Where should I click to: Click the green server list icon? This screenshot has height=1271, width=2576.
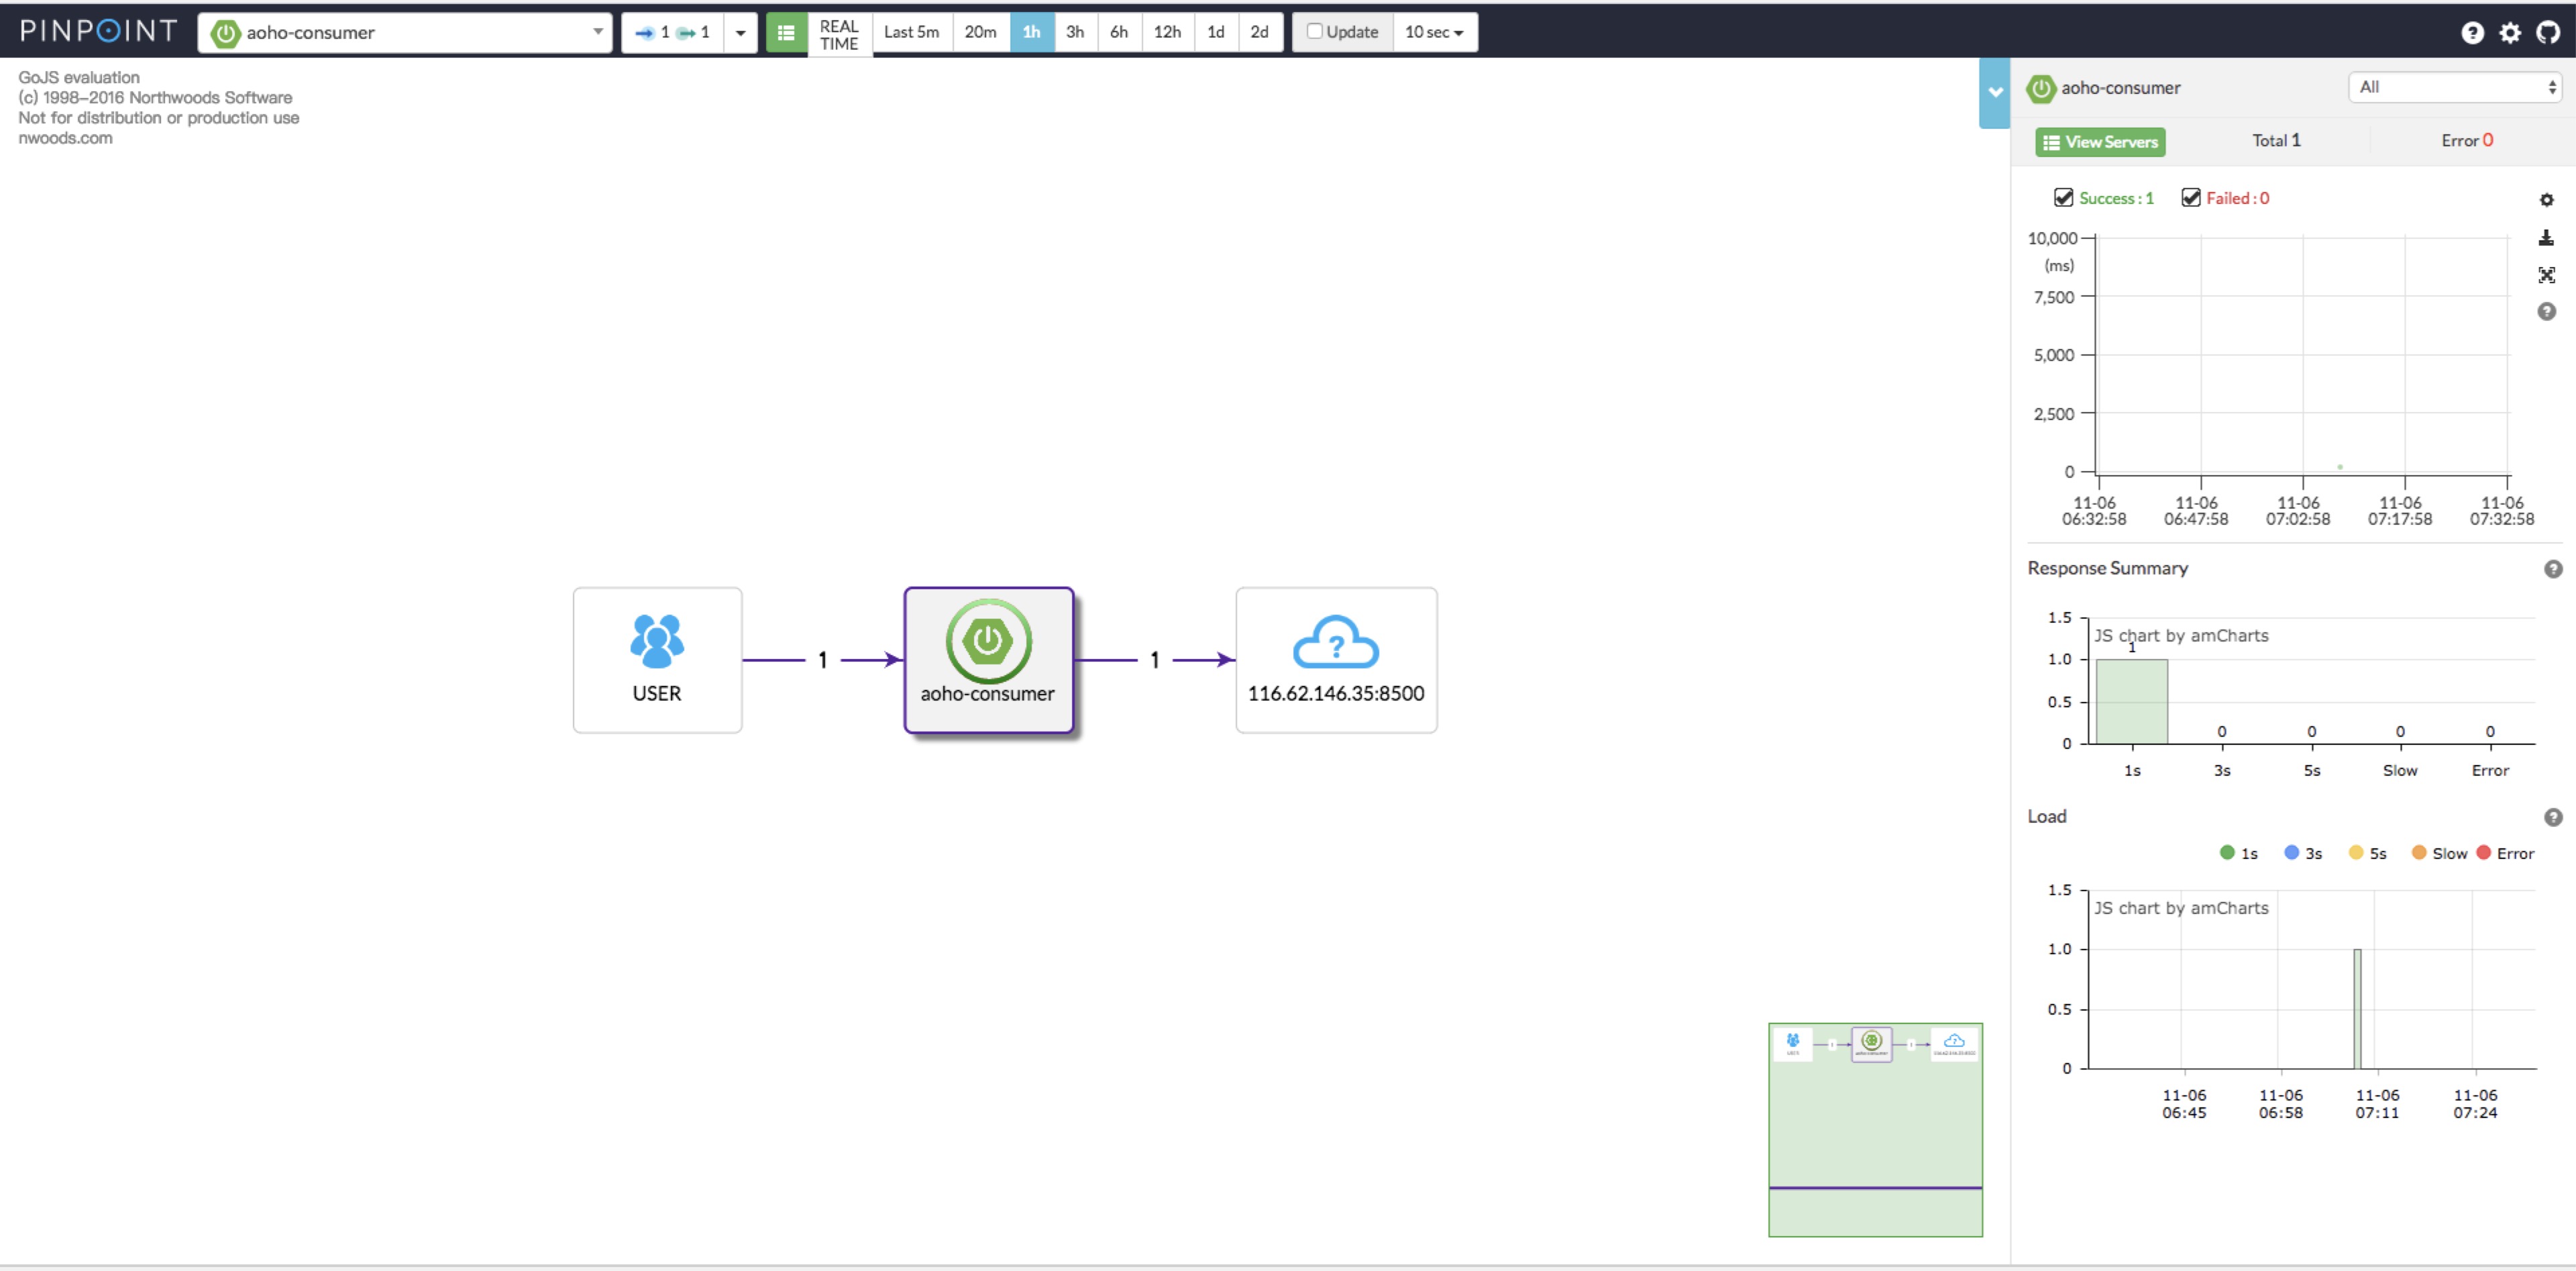click(x=786, y=32)
